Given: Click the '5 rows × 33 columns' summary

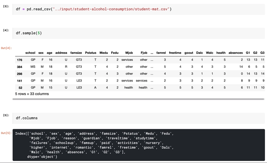Looking at the screenshot, I should click(x=32, y=94).
